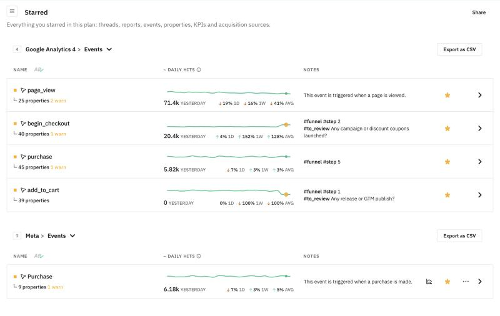Click the info icon beside Meta Daily Hits
This screenshot has height=316, width=500.
(199, 256)
